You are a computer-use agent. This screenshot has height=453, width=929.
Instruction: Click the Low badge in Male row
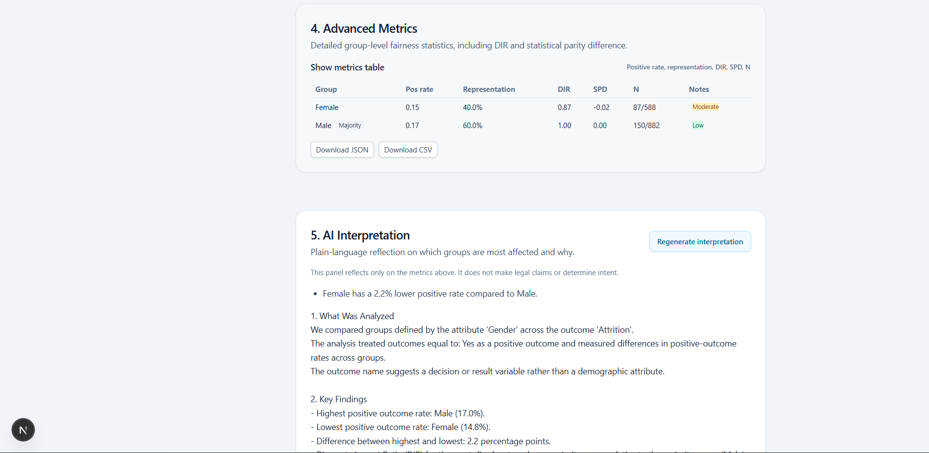pyautogui.click(x=697, y=126)
